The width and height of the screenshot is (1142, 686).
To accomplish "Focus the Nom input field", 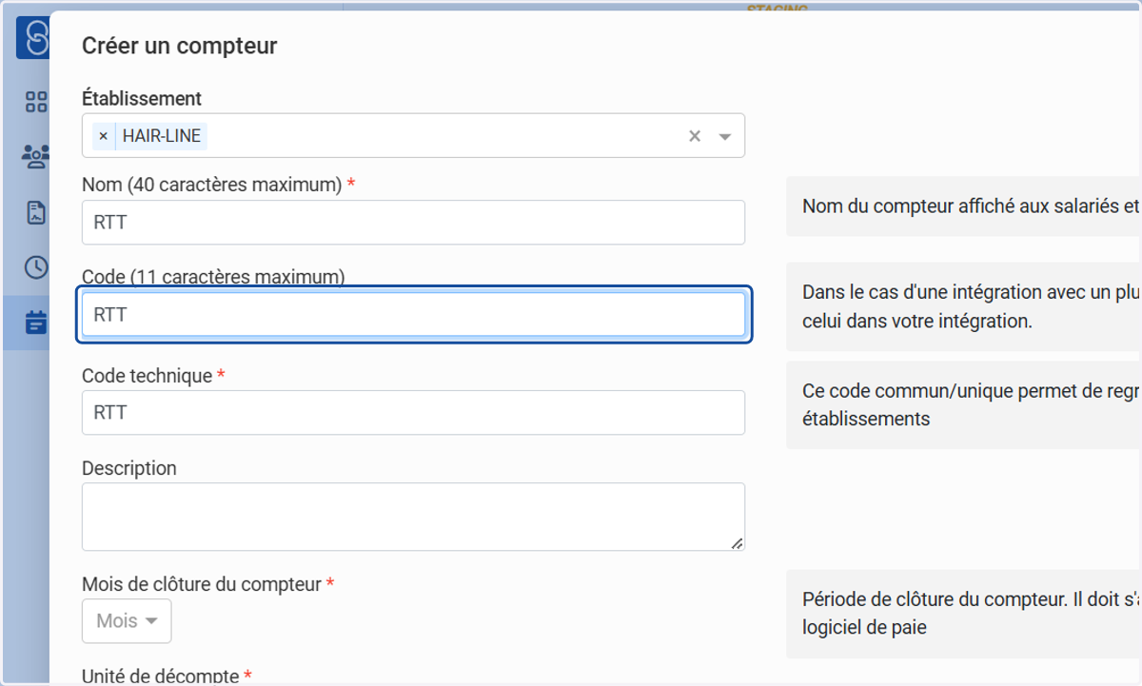I will pos(413,223).
